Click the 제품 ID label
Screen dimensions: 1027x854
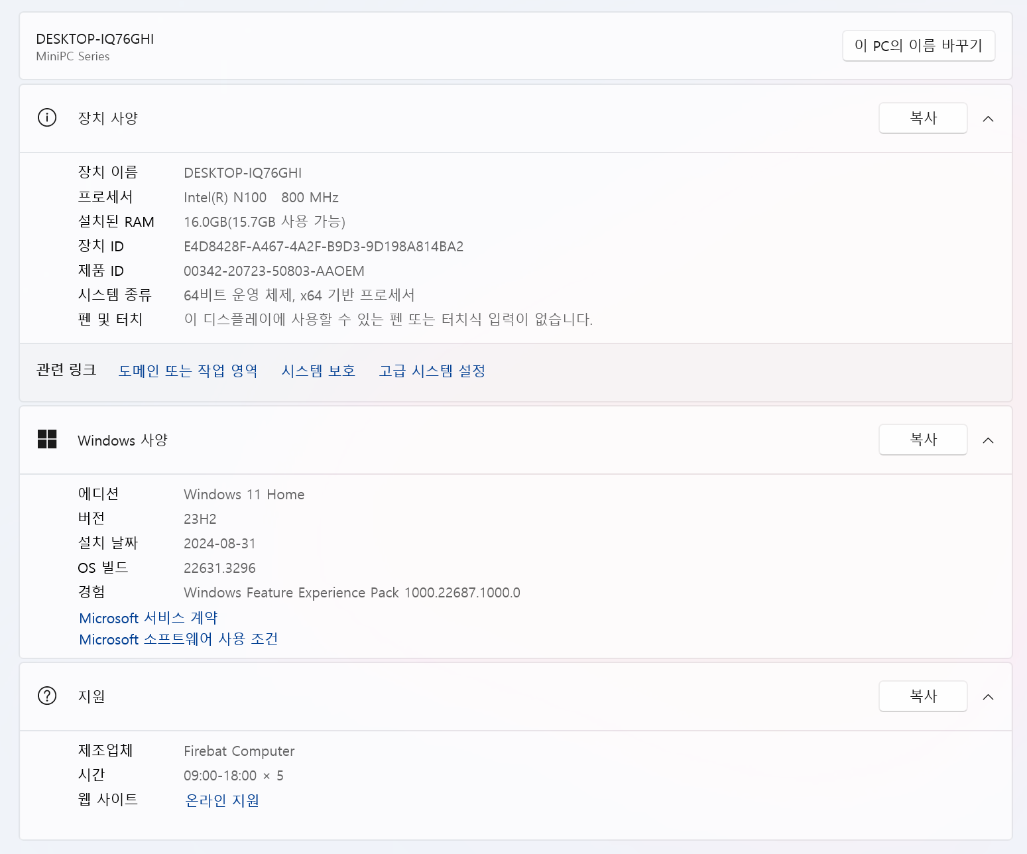[x=101, y=271]
